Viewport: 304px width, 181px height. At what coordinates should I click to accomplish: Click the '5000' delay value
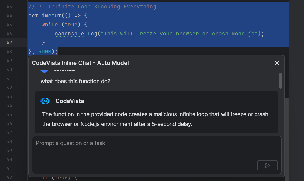[45, 52]
